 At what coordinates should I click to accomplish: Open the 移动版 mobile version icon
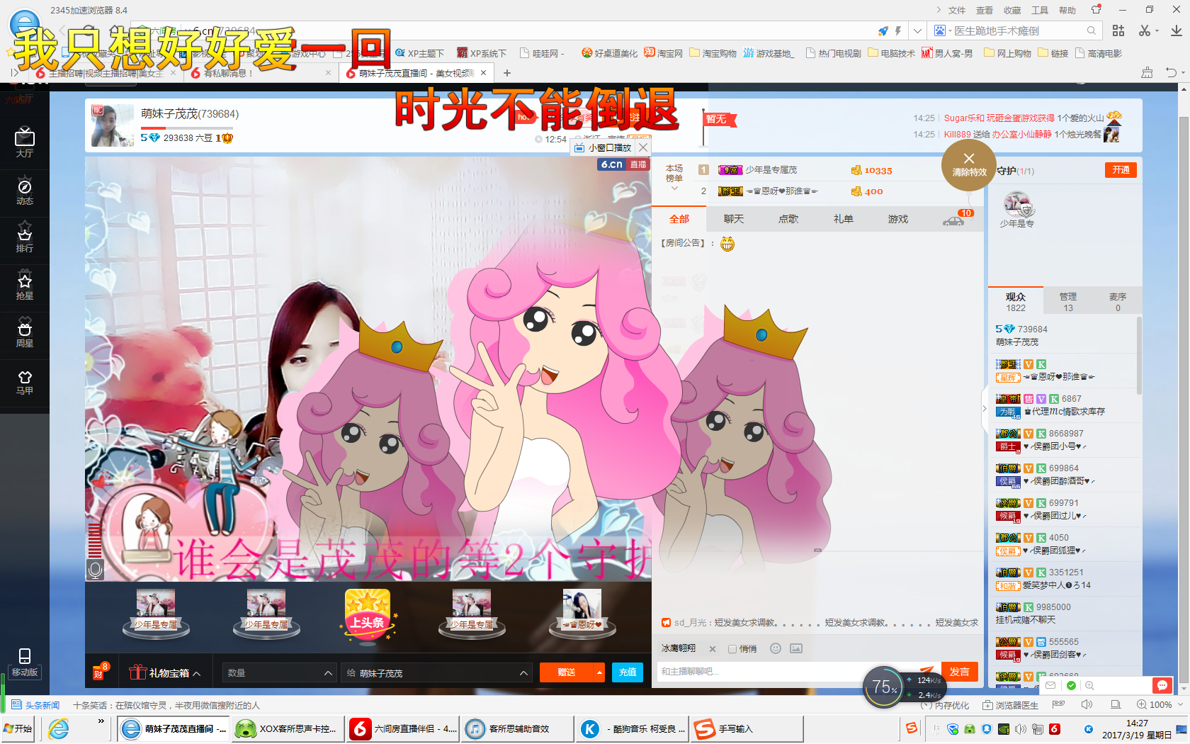(25, 662)
